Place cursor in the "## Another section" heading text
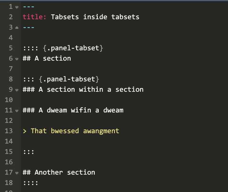The image size is (228, 192). click(x=64, y=172)
